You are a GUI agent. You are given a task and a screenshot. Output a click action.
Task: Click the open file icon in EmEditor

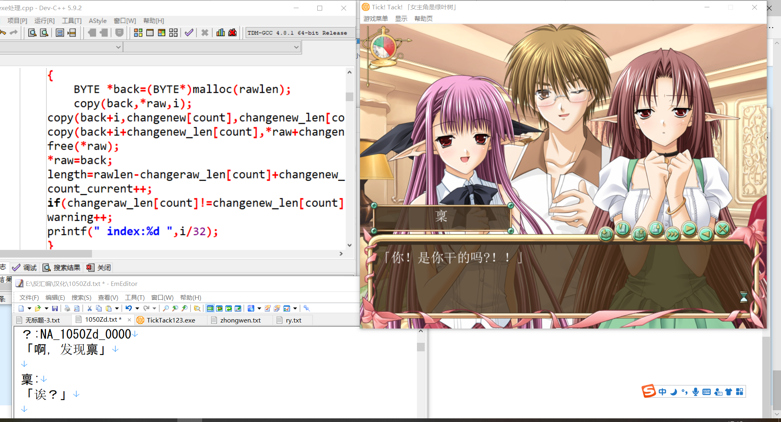[38, 309]
